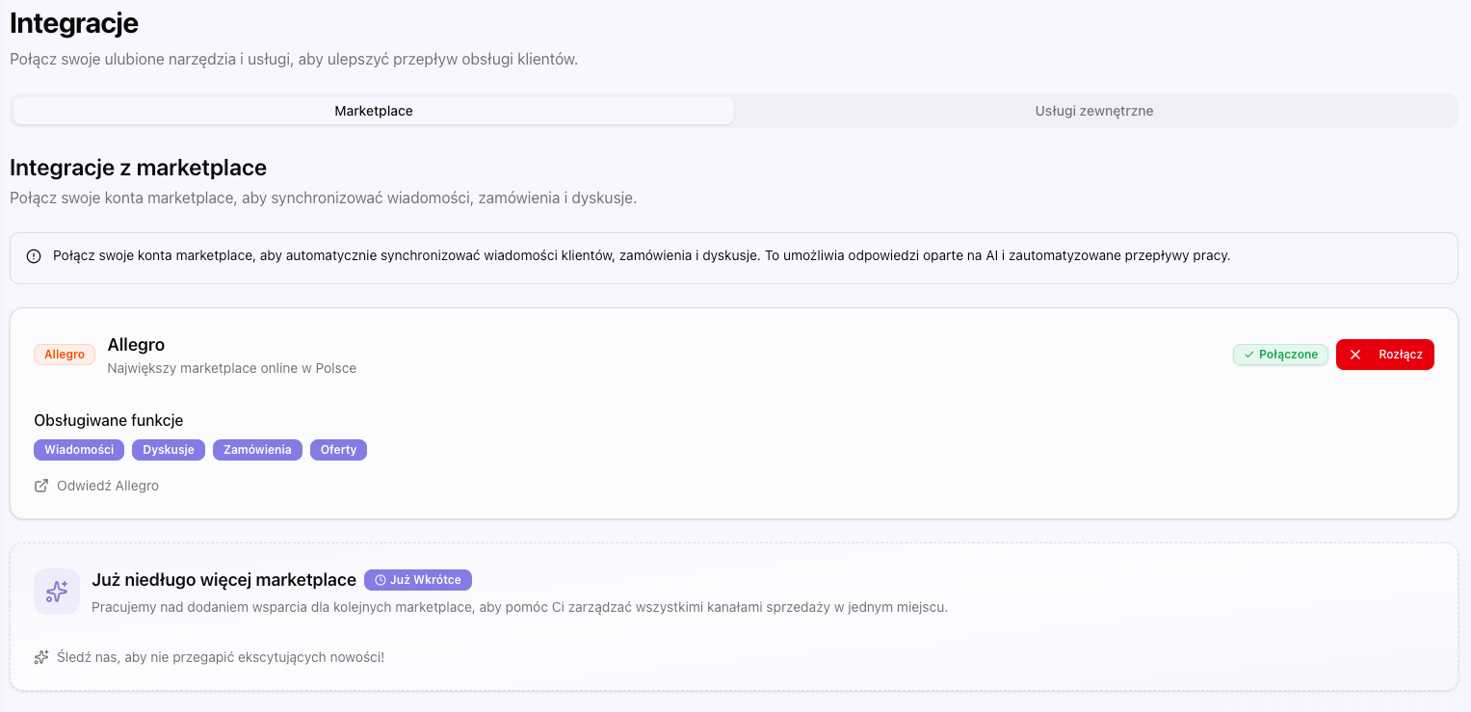Screen dimensions: 1471x712
Task: Click the orange Allegro logo badge
Action: (x=65, y=355)
